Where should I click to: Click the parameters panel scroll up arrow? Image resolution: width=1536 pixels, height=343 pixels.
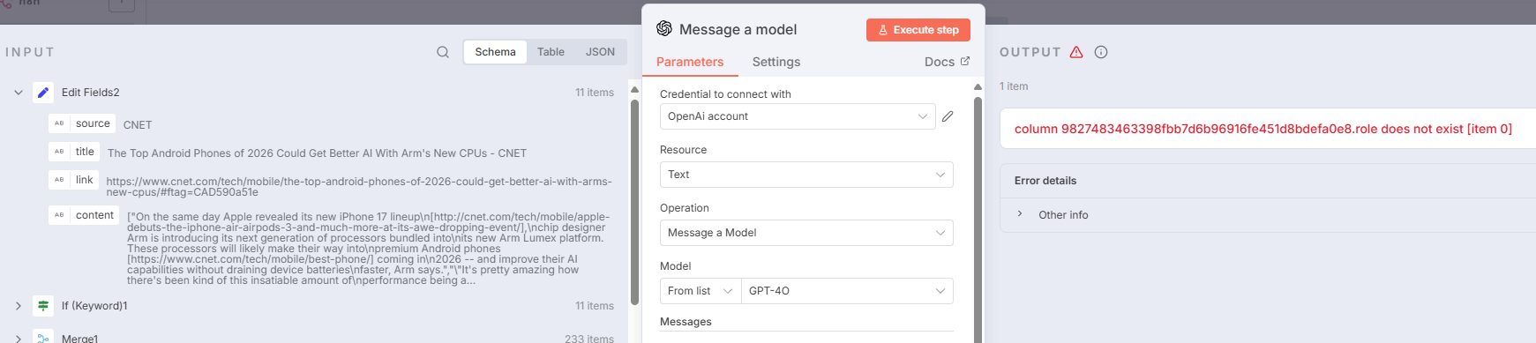pyautogui.click(x=978, y=86)
